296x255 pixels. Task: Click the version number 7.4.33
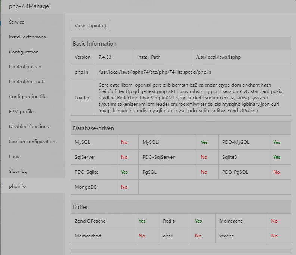click(106, 57)
